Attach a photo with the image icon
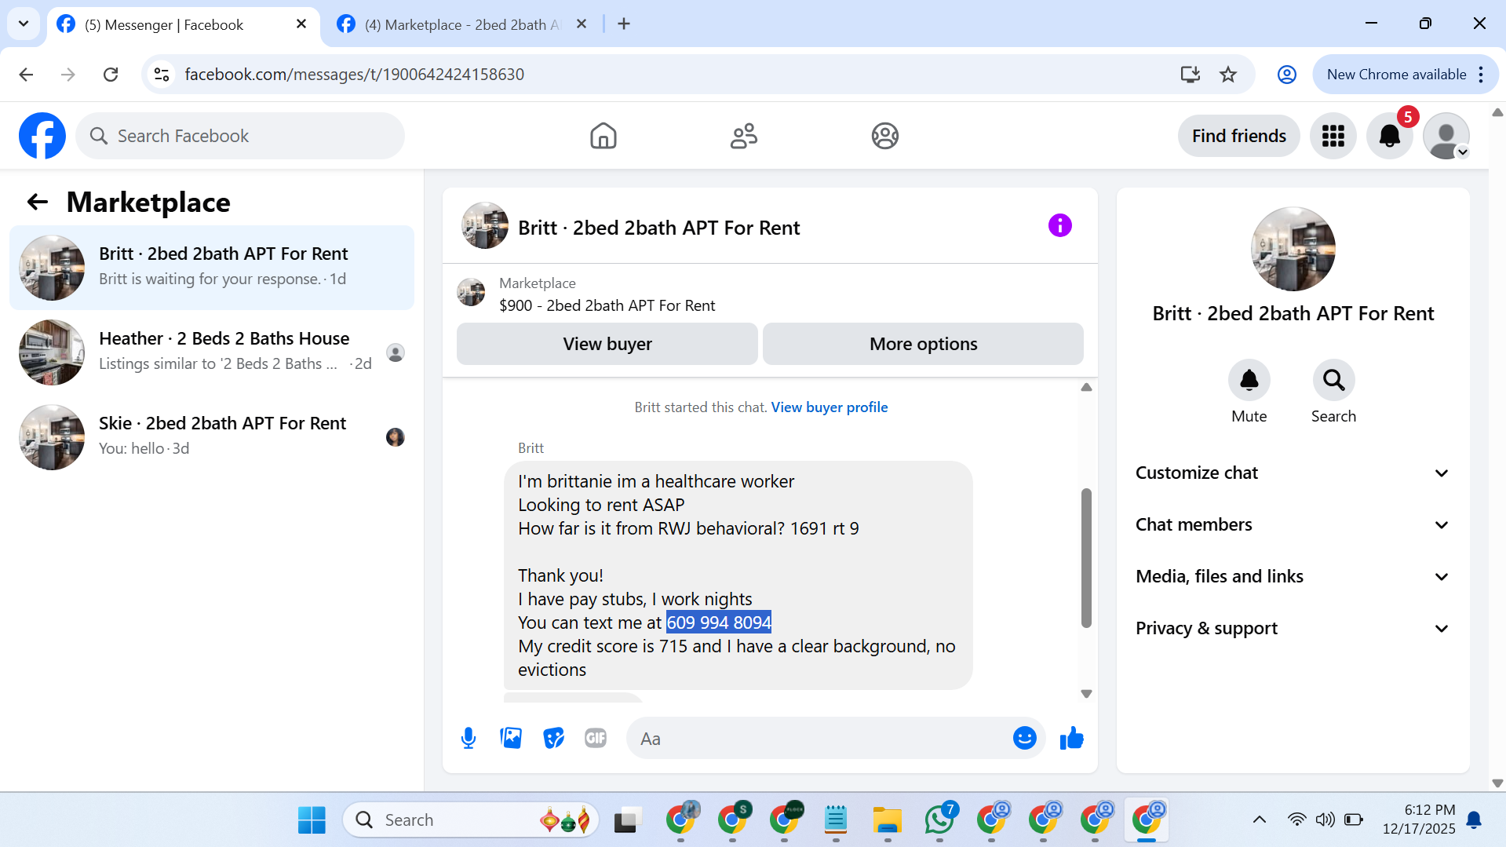1506x847 pixels. click(x=511, y=738)
